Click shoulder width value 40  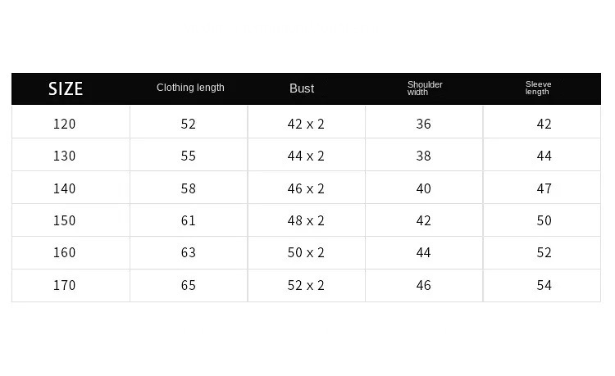[423, 188]
